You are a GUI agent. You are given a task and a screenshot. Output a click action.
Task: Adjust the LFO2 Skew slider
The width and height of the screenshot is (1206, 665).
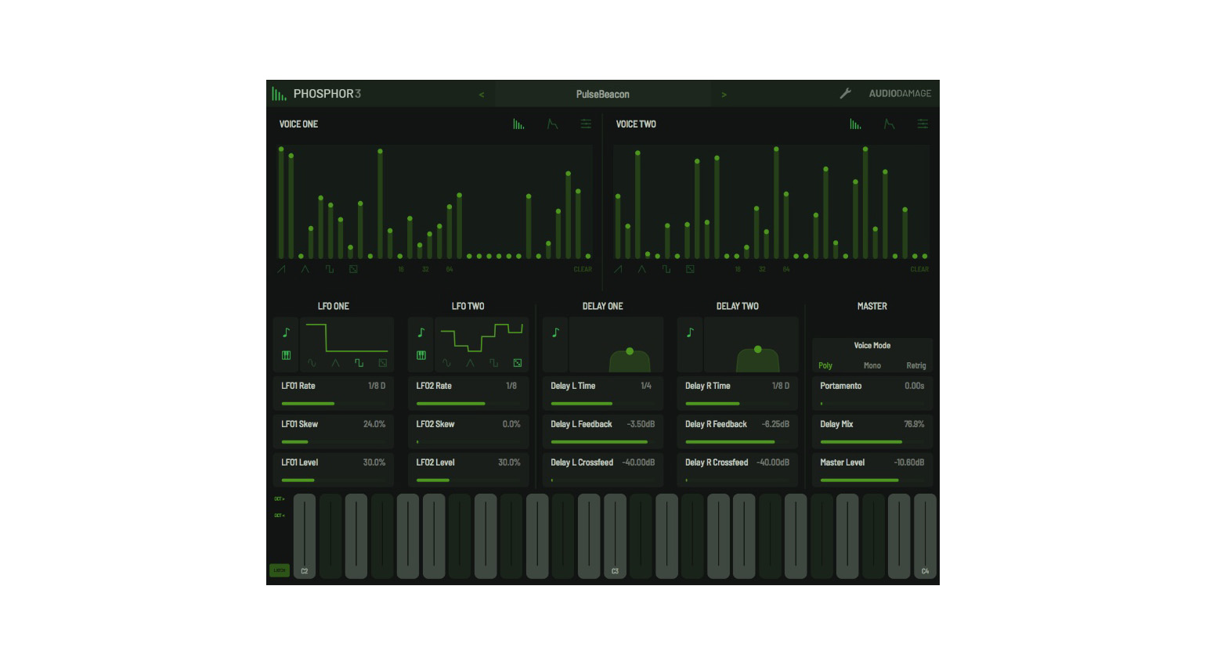pos(468,442)
